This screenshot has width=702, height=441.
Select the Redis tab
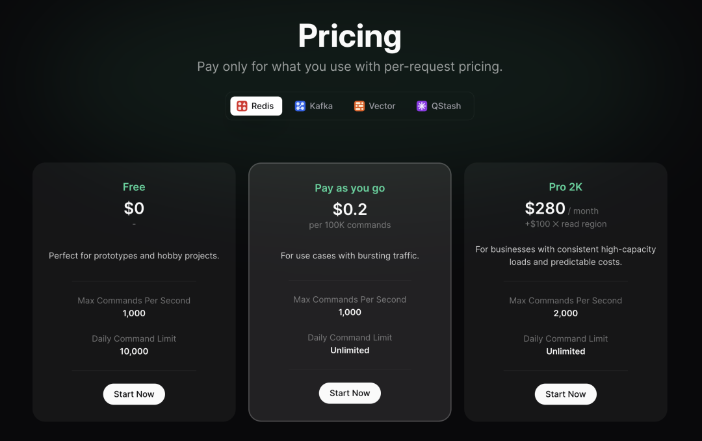point(255,105)
